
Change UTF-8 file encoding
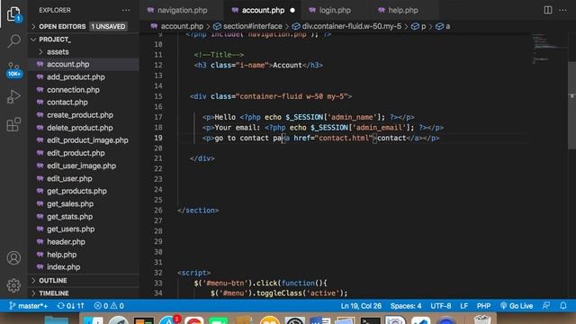click(x=441, y=306)
